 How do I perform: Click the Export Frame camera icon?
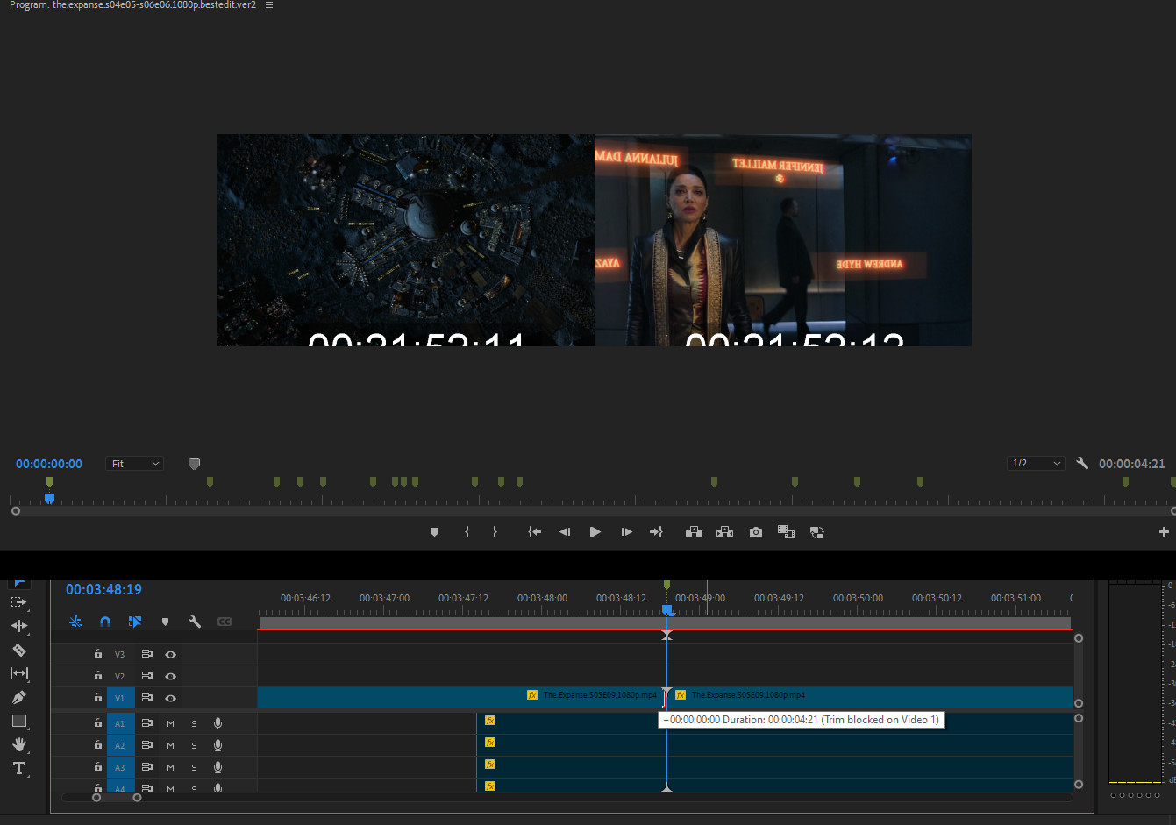click(x=755, y=532)
